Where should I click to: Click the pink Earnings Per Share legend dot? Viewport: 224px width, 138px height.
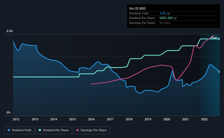pos(77,130)
